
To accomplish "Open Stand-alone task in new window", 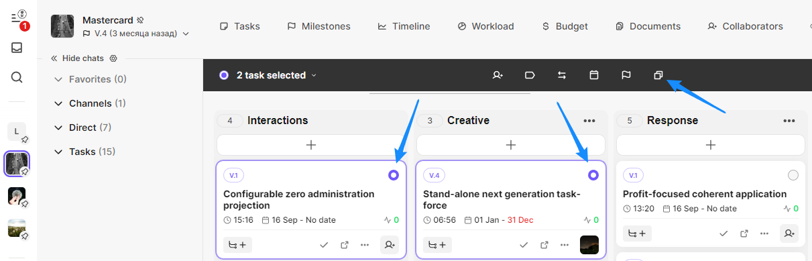I will point(544,245).
